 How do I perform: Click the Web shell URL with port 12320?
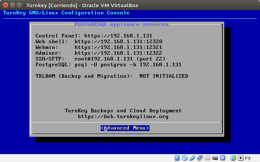tap(118, 41)
